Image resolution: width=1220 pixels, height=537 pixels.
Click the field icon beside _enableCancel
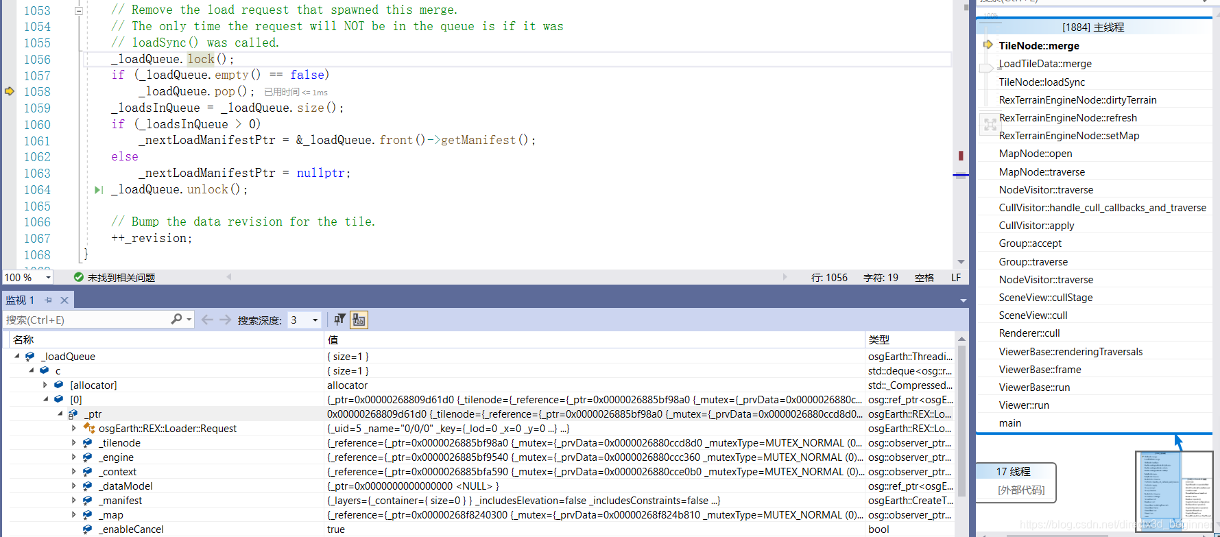pyautogui.click(x=87, y=529)
